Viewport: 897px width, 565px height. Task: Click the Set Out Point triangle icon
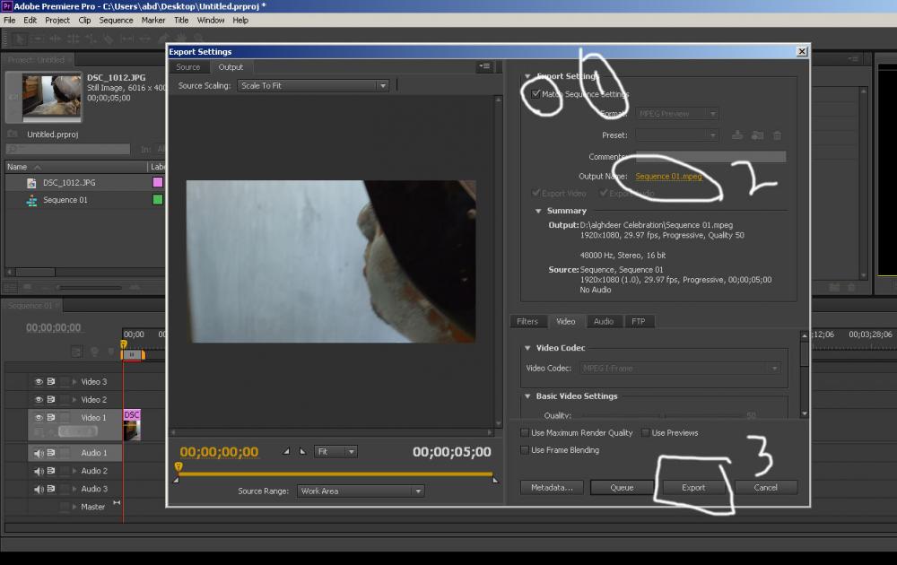[x=302, y=452]
